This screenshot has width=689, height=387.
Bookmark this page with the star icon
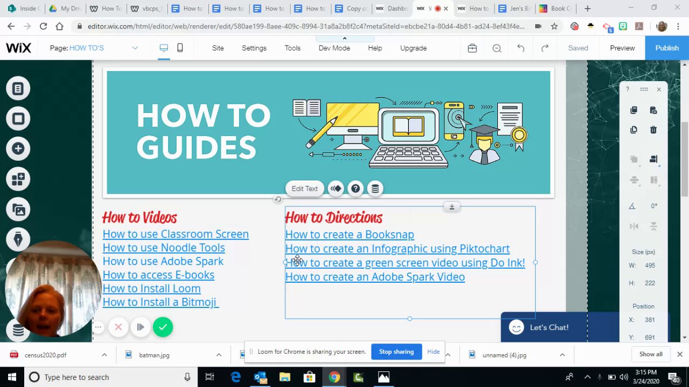[x=554, y=26]
